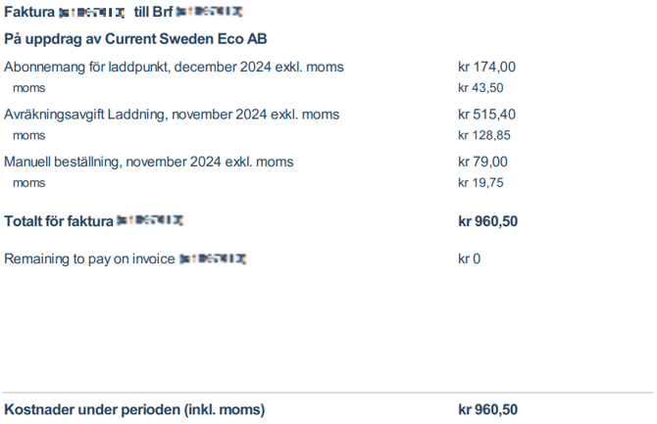The height and width of the screenshot is (424, 657).
Task: Click the kr 43,50 moms amount
Action: point(481,88)
